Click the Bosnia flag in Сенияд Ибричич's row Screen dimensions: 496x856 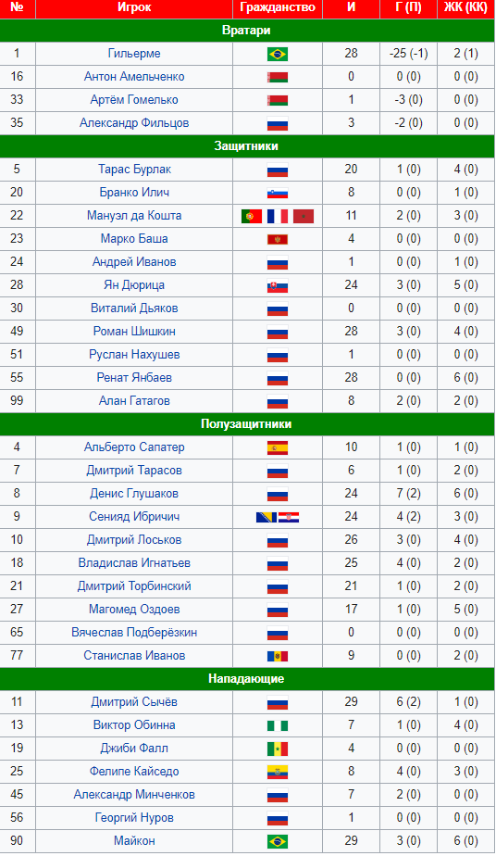(267, 517)
